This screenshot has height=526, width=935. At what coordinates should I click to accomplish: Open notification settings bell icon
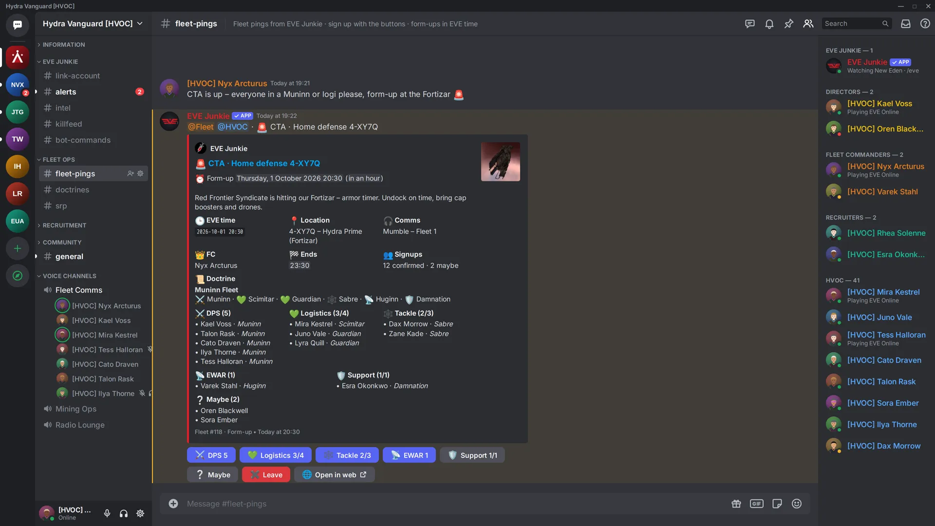tap(769, 23)
